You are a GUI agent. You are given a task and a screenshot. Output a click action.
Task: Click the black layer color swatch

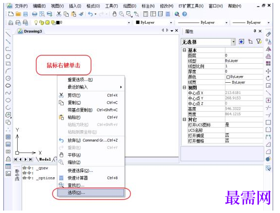coord(58,23)
